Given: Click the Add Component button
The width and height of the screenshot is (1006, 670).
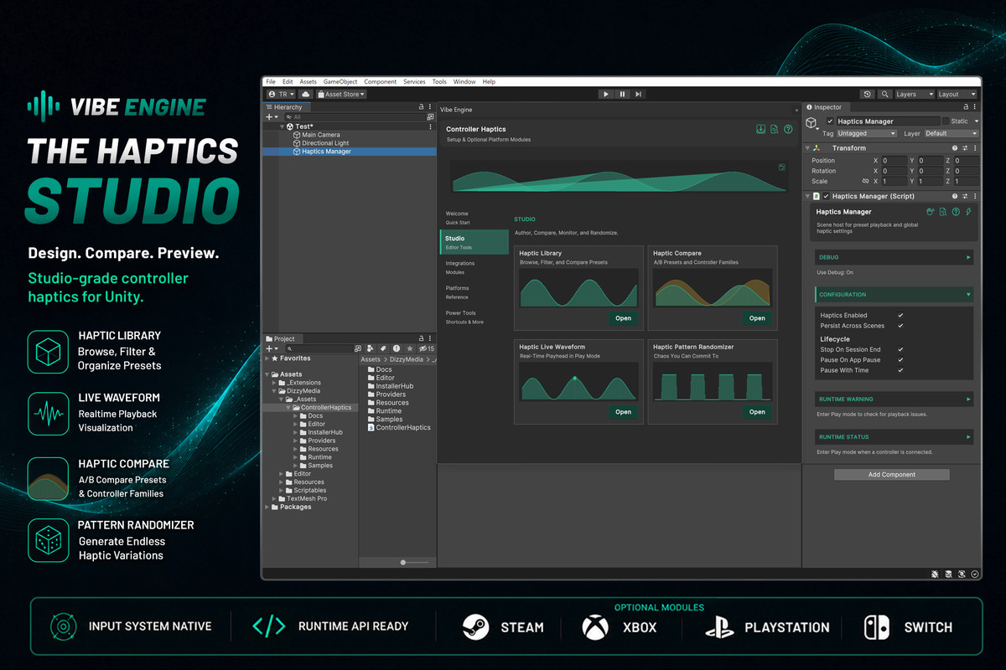Looking at the screenshot, I should pyautogui.click(x=892, y=475).
